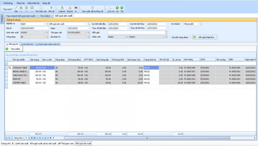Switch to 3. Danh sách nhân viên SX tab
The width and height of the screenshot is (258, 146).
tap(48, 44)
